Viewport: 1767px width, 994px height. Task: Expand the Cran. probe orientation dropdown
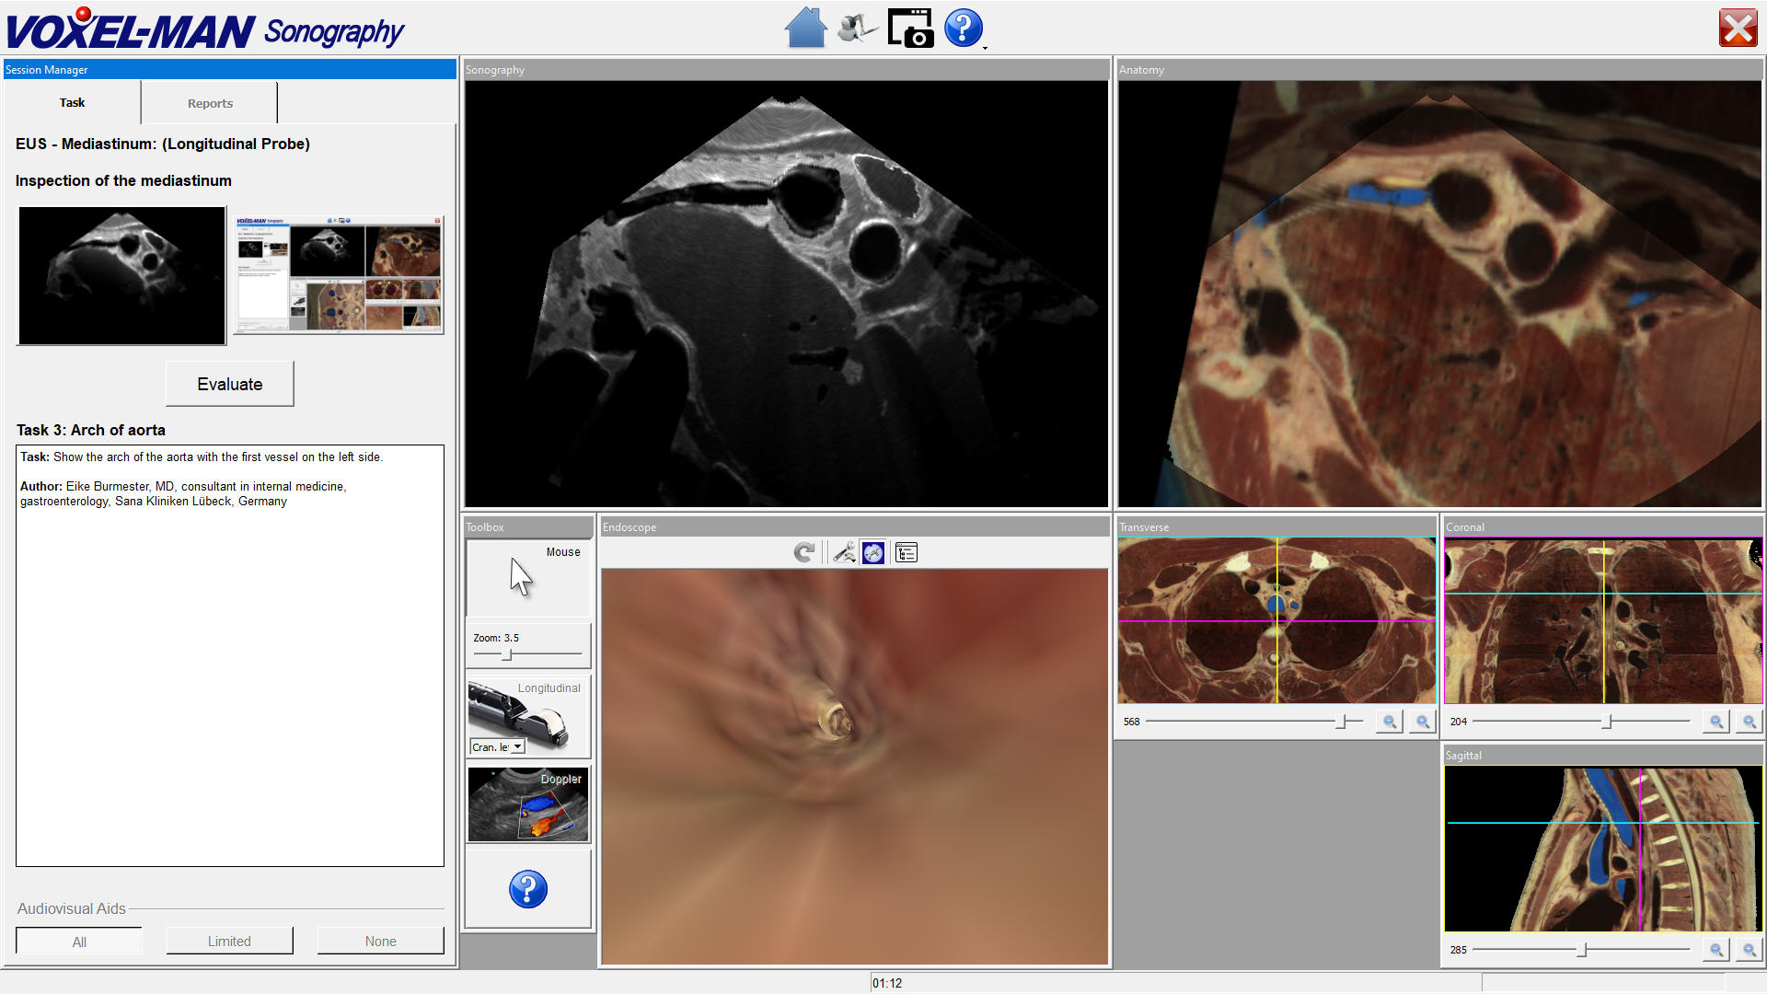click(x=518, y=746)
